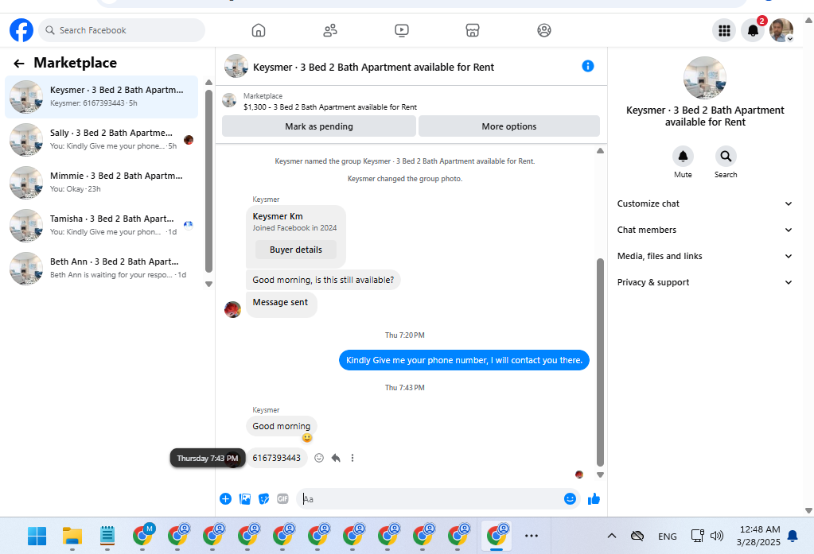The image size is (814, 554).
Task: Choose a GIF in the composer
Action: pos(282,499)
